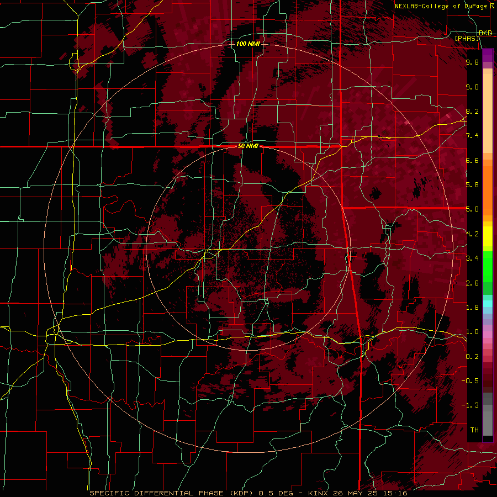
Task: Click the SPECIFIC DIFFERENTIAL PHASE (KDP) caption
Action: (x=172, y=493)
